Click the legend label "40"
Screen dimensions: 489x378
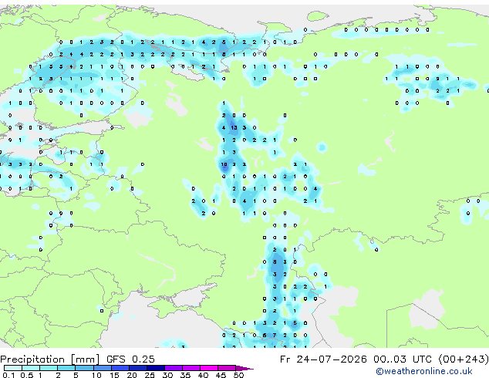(203, 375)
